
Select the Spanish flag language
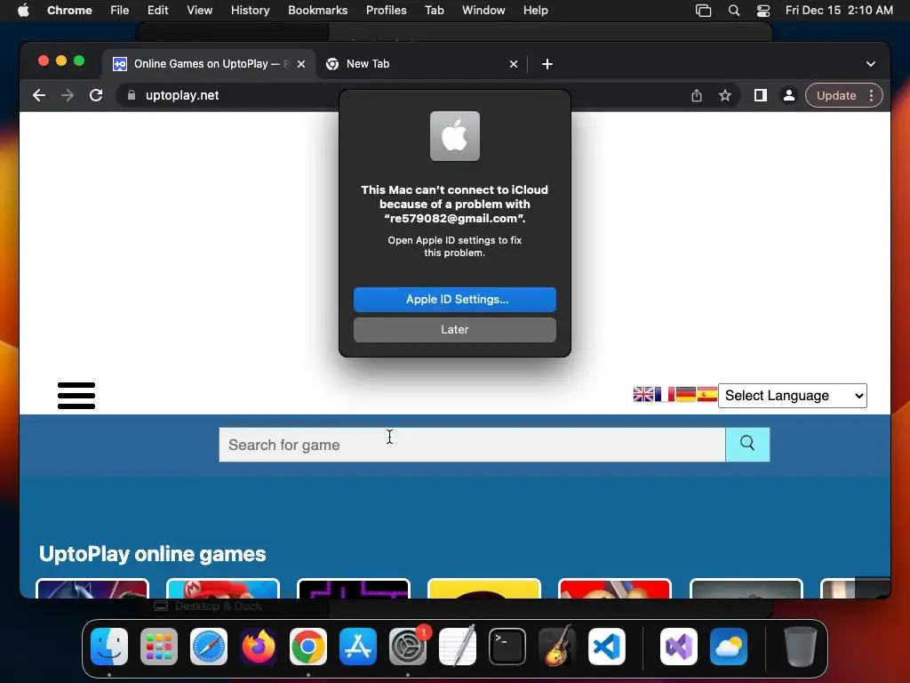706,394
